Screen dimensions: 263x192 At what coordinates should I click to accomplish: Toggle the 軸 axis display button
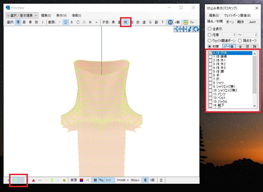point(95,180)
